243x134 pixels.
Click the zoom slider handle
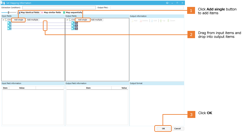[9, 12]
